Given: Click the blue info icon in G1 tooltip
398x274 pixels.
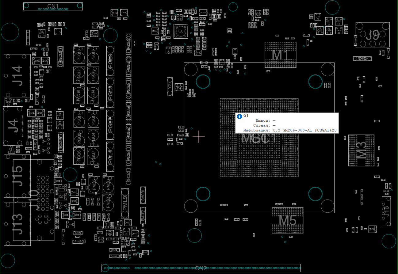Looking at the screenshot, I should (239, 116).
